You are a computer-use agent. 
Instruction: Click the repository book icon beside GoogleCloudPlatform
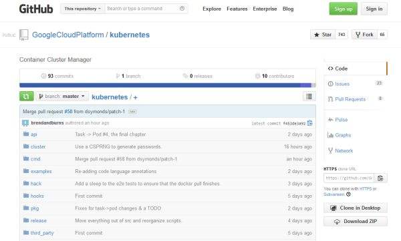tap(24, 35)
